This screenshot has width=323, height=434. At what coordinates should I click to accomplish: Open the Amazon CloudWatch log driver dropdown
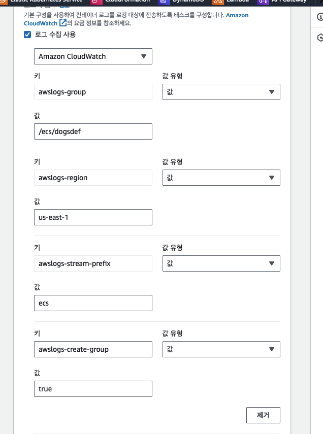tap(93, 56)
